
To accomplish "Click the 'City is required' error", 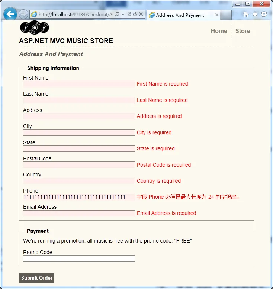I will pyautogui.click(x=154, y=132).
